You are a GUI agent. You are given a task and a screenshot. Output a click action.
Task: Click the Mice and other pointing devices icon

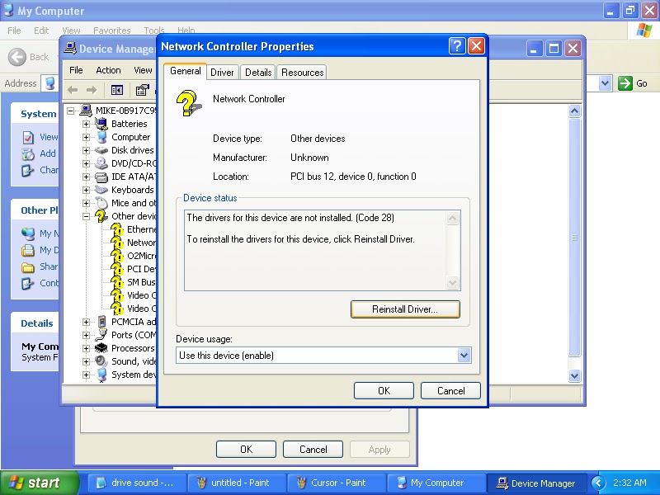tap(101, 203)
